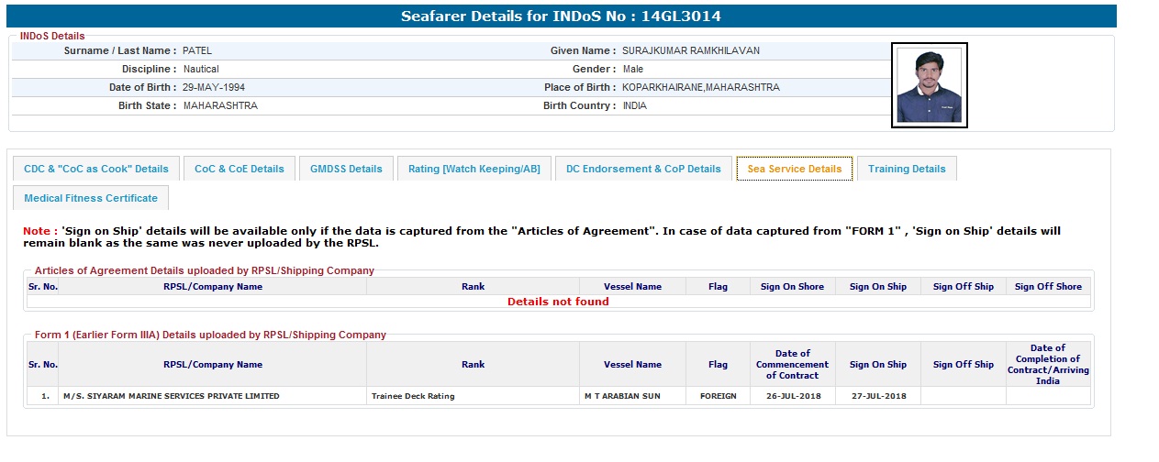Screen dimensions: 1159x462
Task: Click the SIYARAM MARINE SERVICES company name cell
Action: [x=171, y=396]
